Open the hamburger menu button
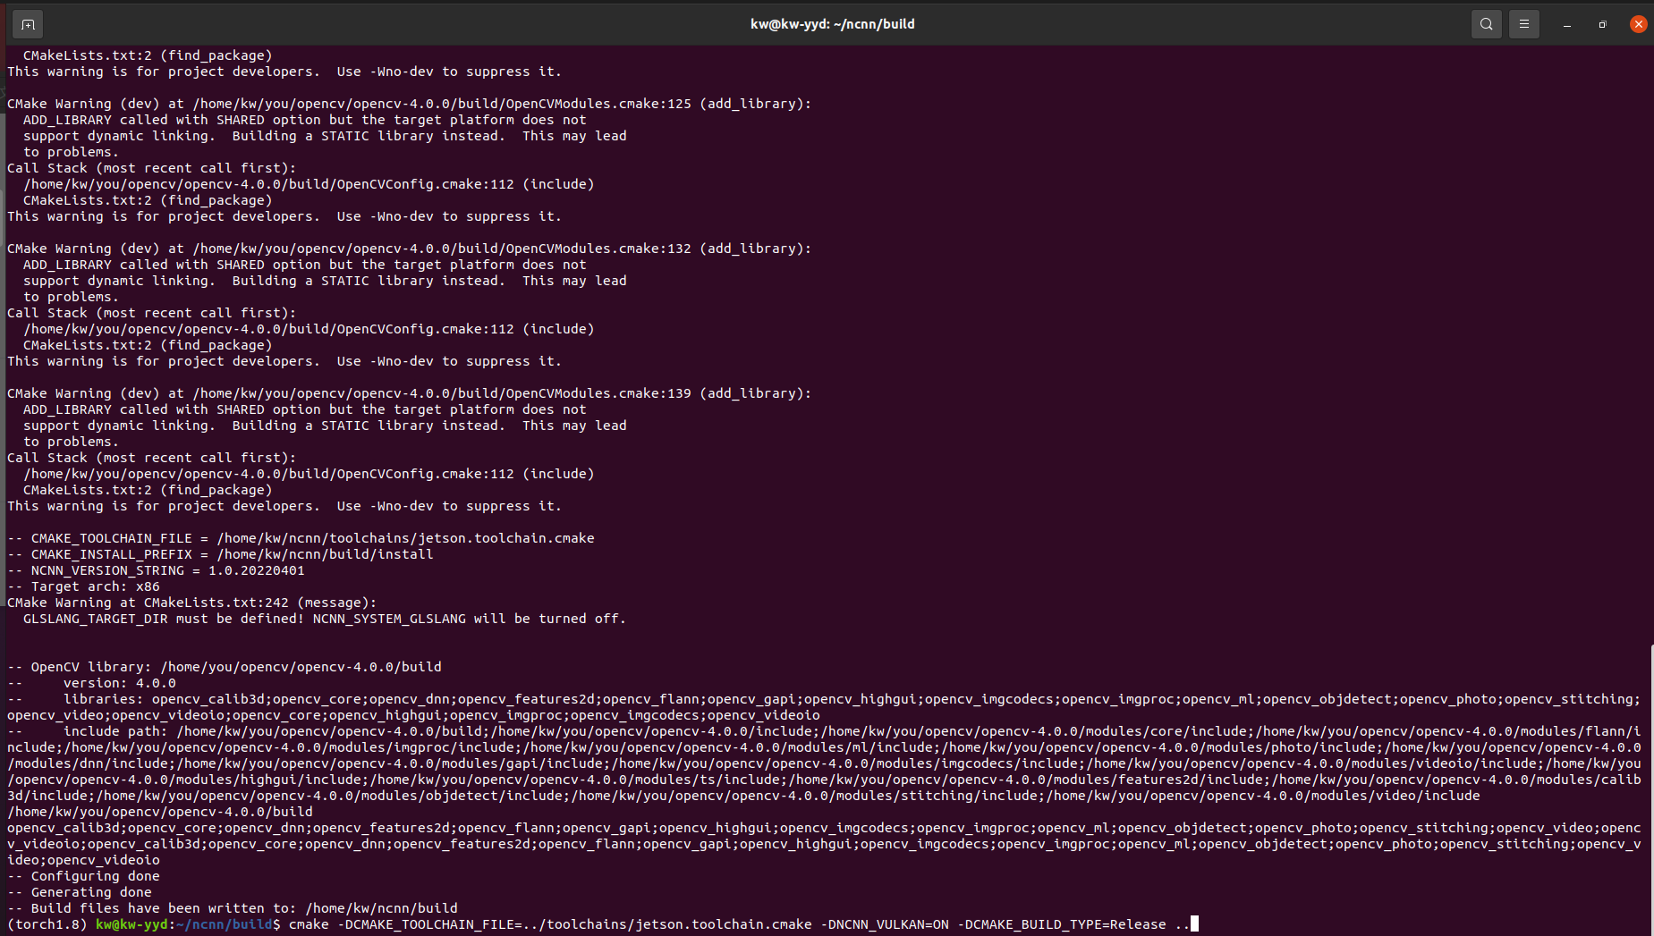This screenshot has height=936, width=1654. click(1524, 24)
